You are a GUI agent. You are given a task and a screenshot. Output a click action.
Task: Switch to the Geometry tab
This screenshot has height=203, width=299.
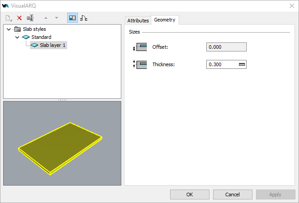(x=165, y=20)
